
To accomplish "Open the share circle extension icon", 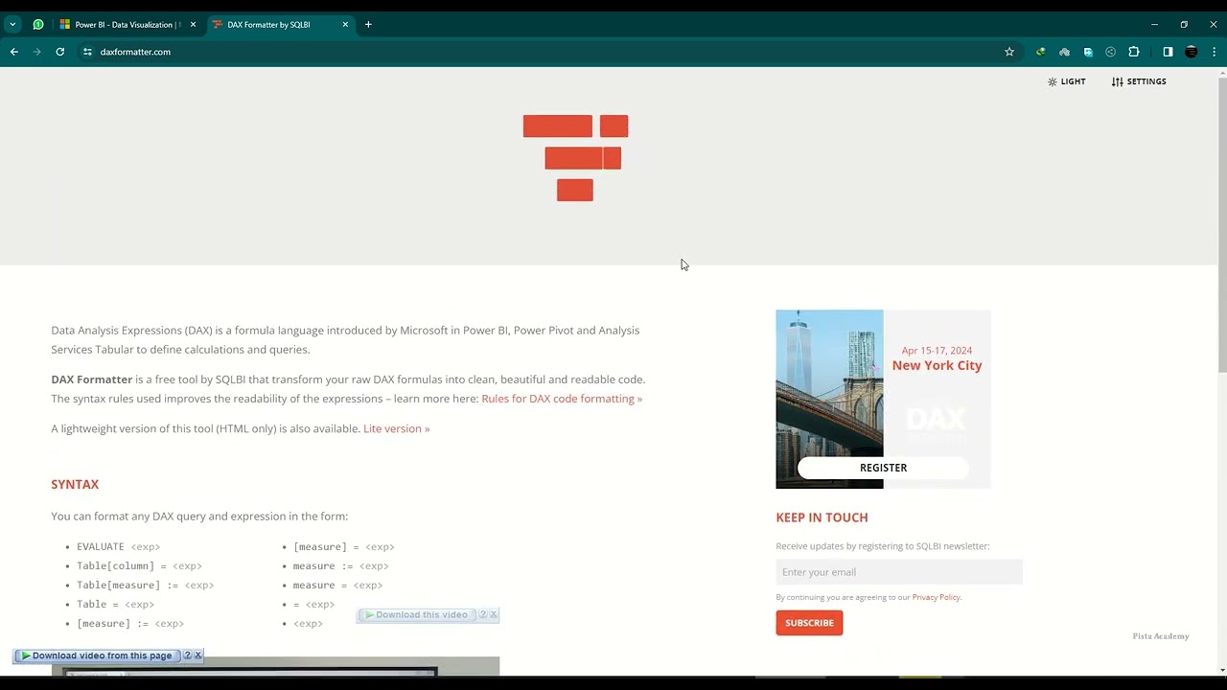I will click(1111, 52).
